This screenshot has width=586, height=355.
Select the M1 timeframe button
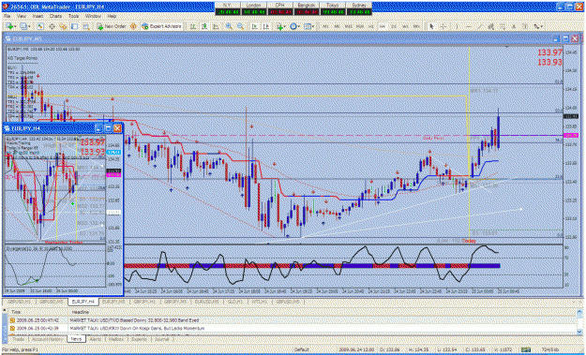tap(326, 26)
